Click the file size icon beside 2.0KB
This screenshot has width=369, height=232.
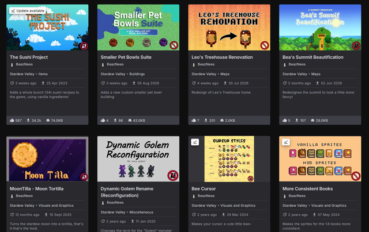click(221, 120)
